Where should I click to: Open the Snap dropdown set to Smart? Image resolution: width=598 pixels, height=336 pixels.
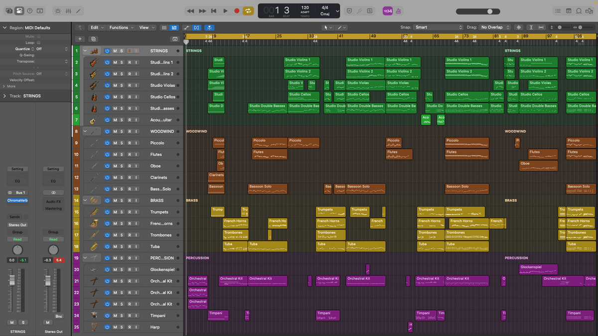point(439,27)
